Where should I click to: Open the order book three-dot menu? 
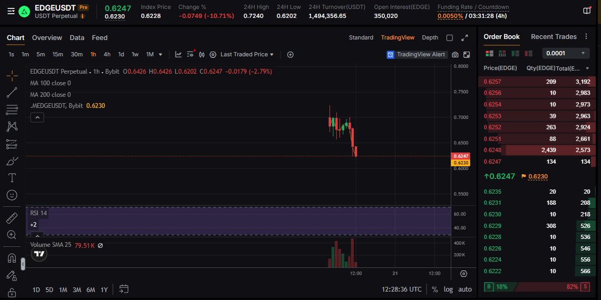(586, 36)
